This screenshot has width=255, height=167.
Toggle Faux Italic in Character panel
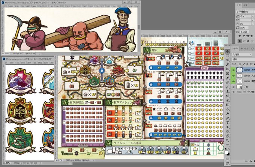coord(244,36)
